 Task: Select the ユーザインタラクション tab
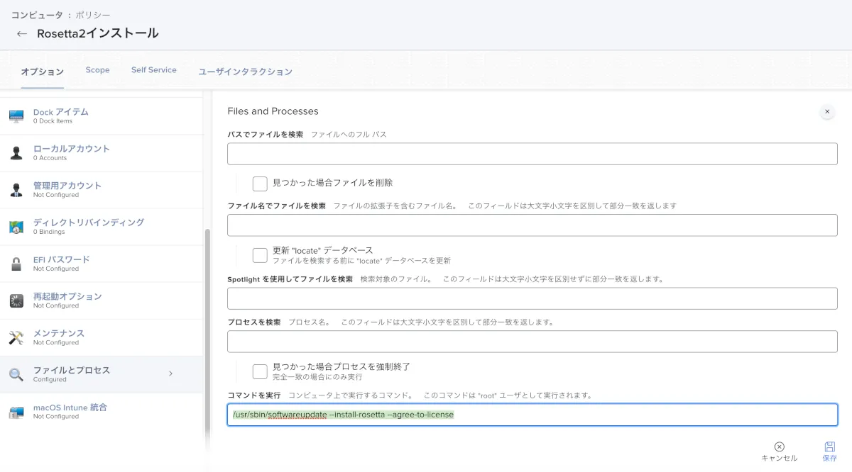[245, 72]
